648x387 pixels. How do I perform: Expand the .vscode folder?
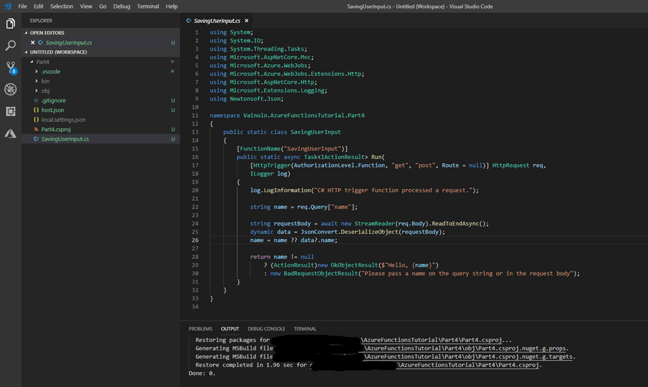37,72
